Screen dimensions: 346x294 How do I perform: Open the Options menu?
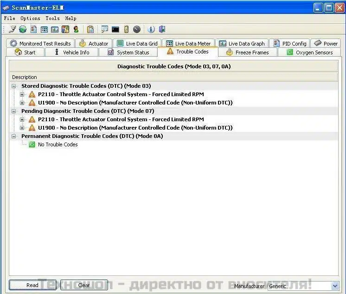pos(30,18)
